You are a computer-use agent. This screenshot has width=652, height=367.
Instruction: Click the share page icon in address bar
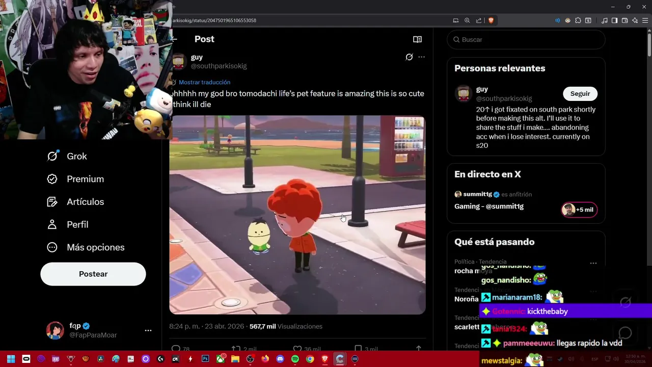click(x=479, y=20)
